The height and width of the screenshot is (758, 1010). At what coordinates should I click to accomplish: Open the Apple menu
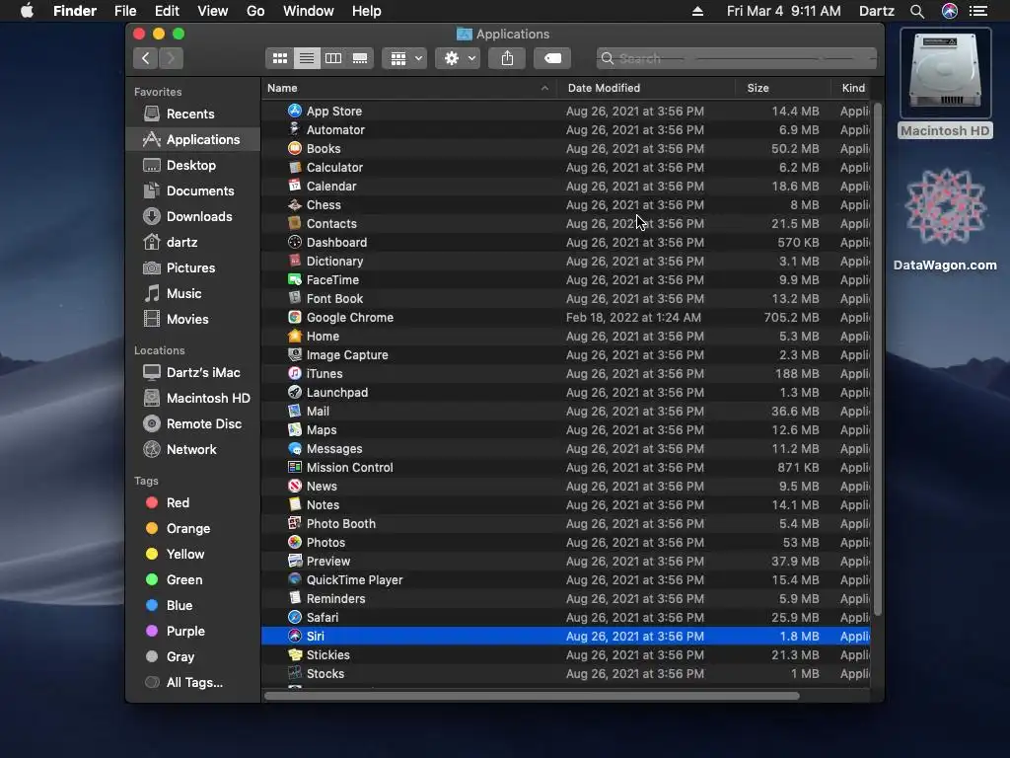coord(27,11)
